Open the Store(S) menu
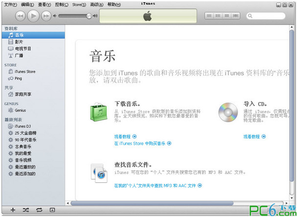Viewport: 297px width, 217px height. pyautogui.click(x=79, y=4)
